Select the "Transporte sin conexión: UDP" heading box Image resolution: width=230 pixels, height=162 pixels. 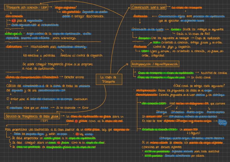coord(26,7)
